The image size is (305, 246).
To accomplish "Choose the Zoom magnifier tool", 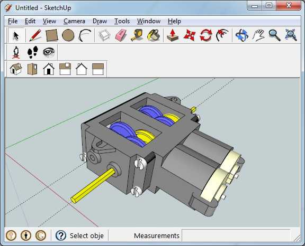I will (274, 35).
